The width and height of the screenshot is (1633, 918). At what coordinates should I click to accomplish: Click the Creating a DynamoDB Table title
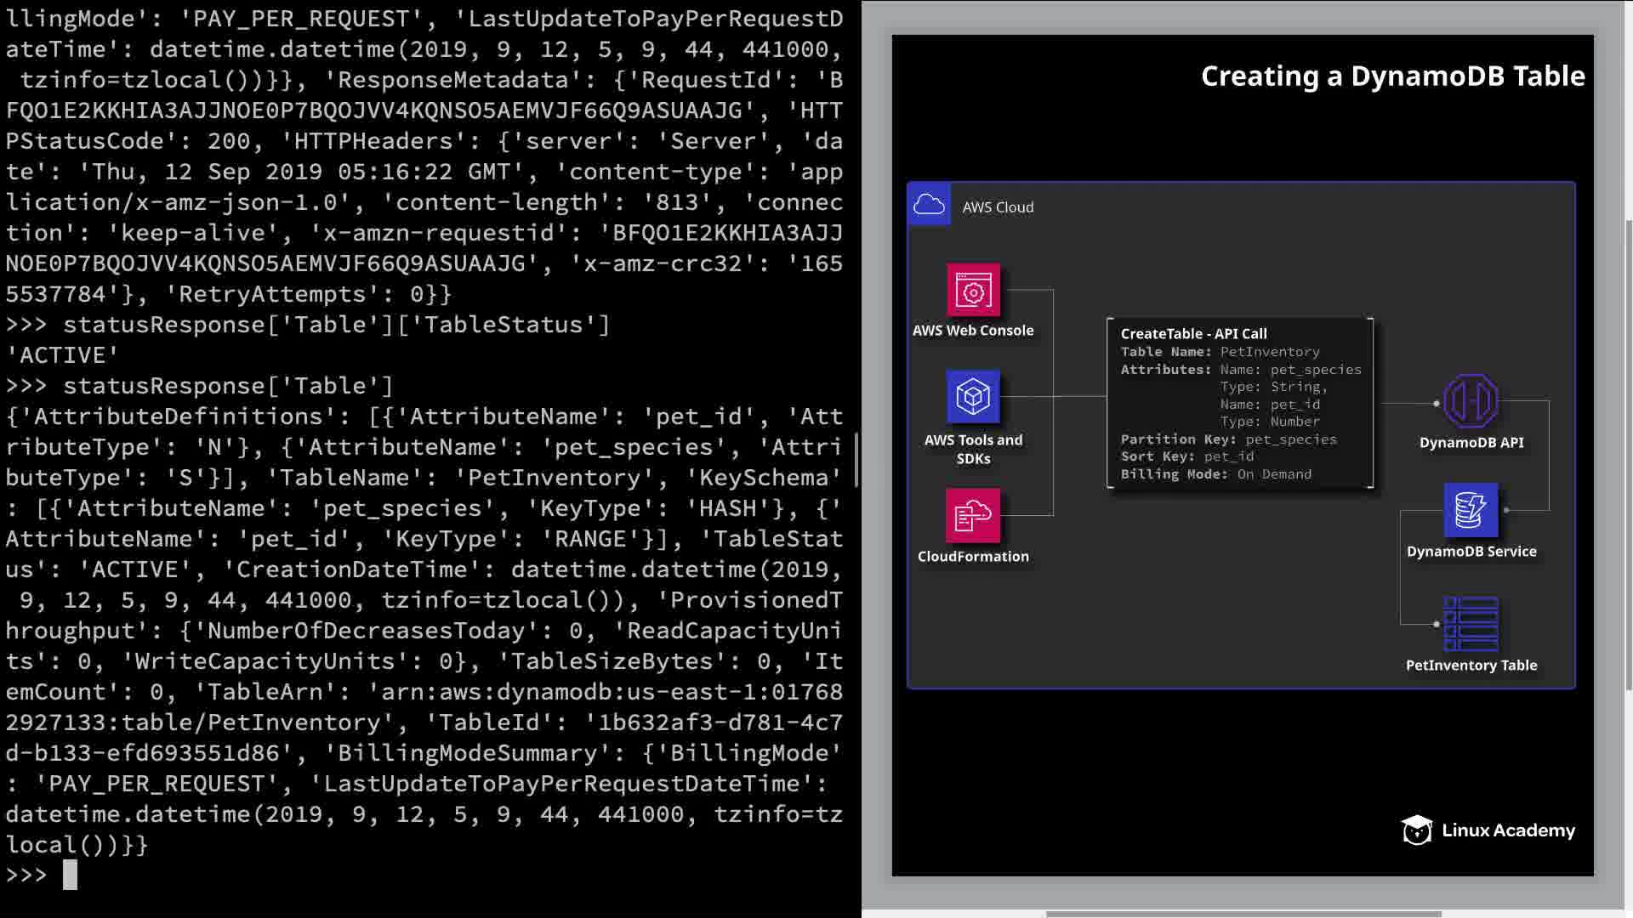click(x=1392, y=76)
